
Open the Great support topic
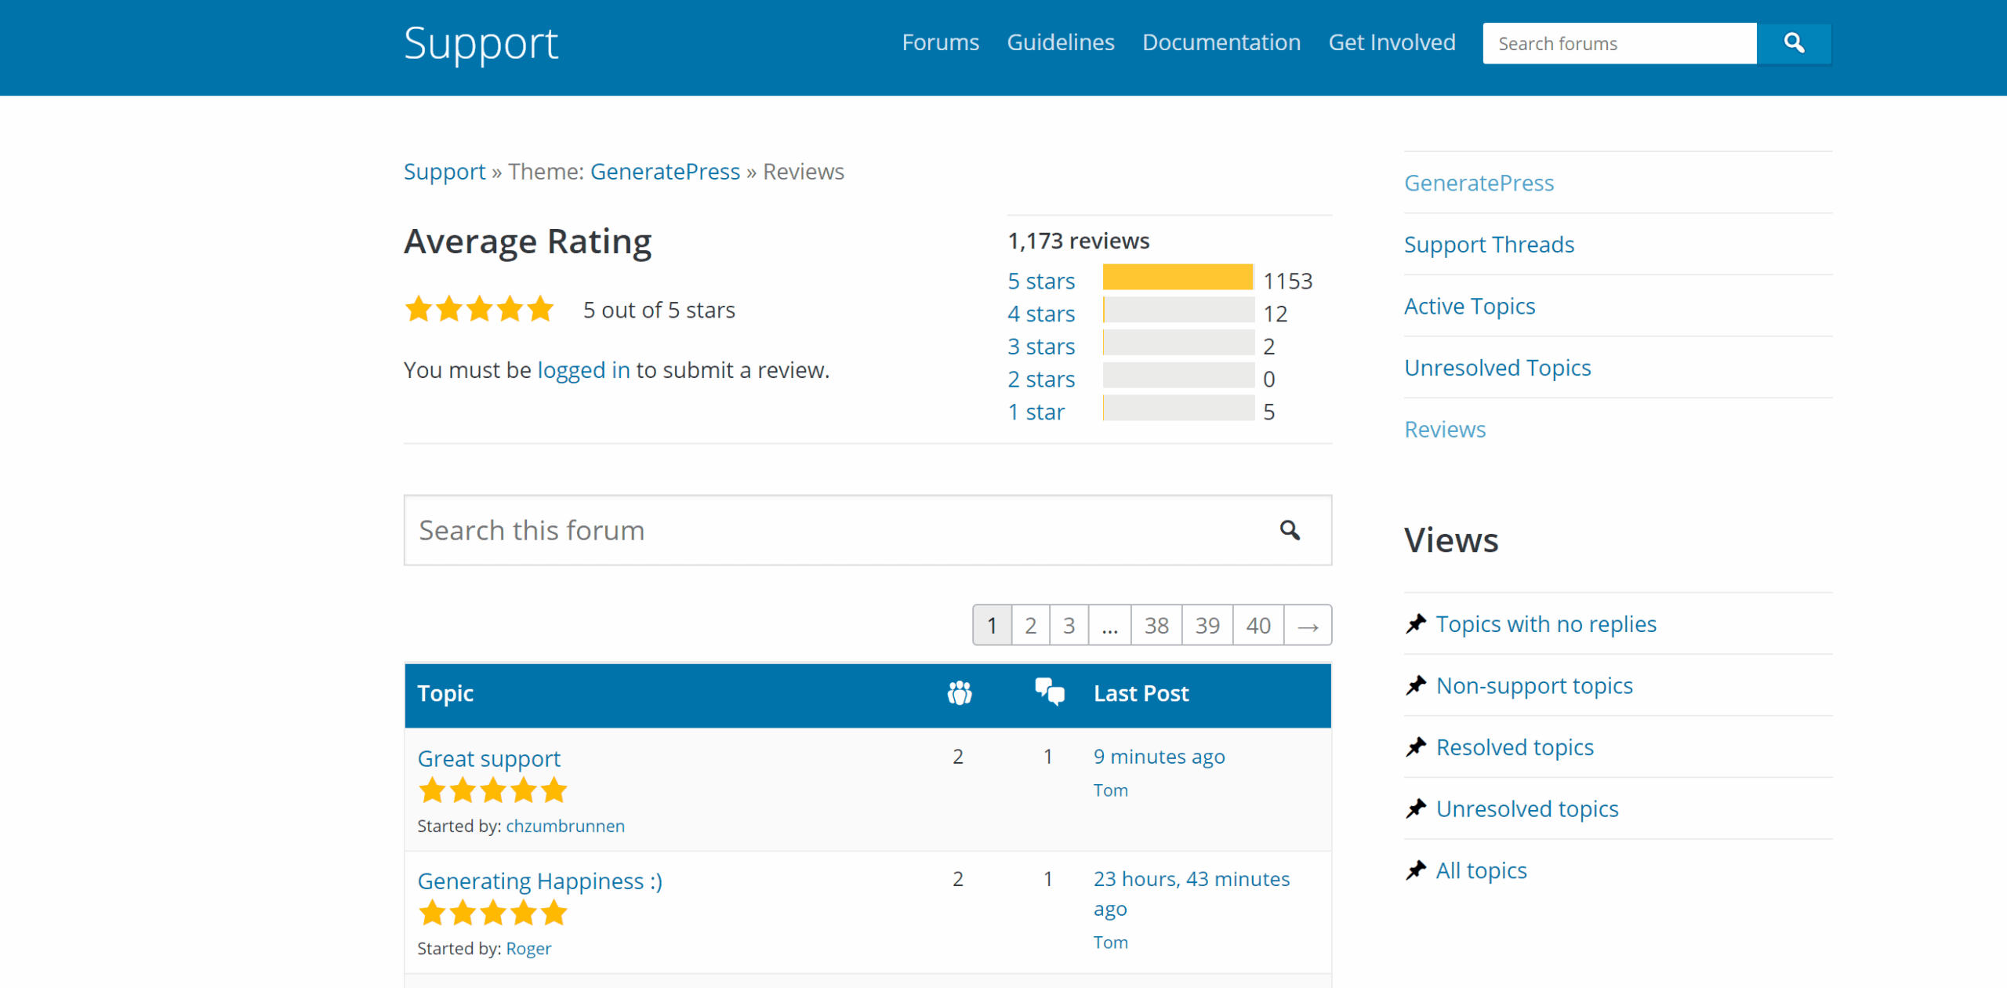click(488, 759)
